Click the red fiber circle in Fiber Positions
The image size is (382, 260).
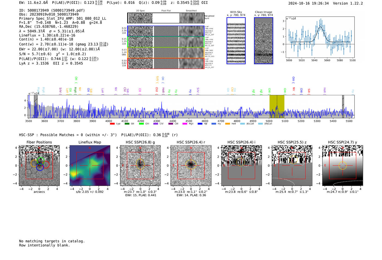pos(46,164)
